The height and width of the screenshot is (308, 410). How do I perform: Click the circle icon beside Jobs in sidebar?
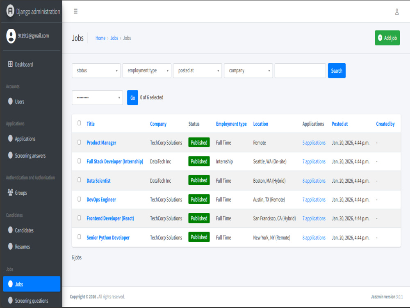coord(10,284)
